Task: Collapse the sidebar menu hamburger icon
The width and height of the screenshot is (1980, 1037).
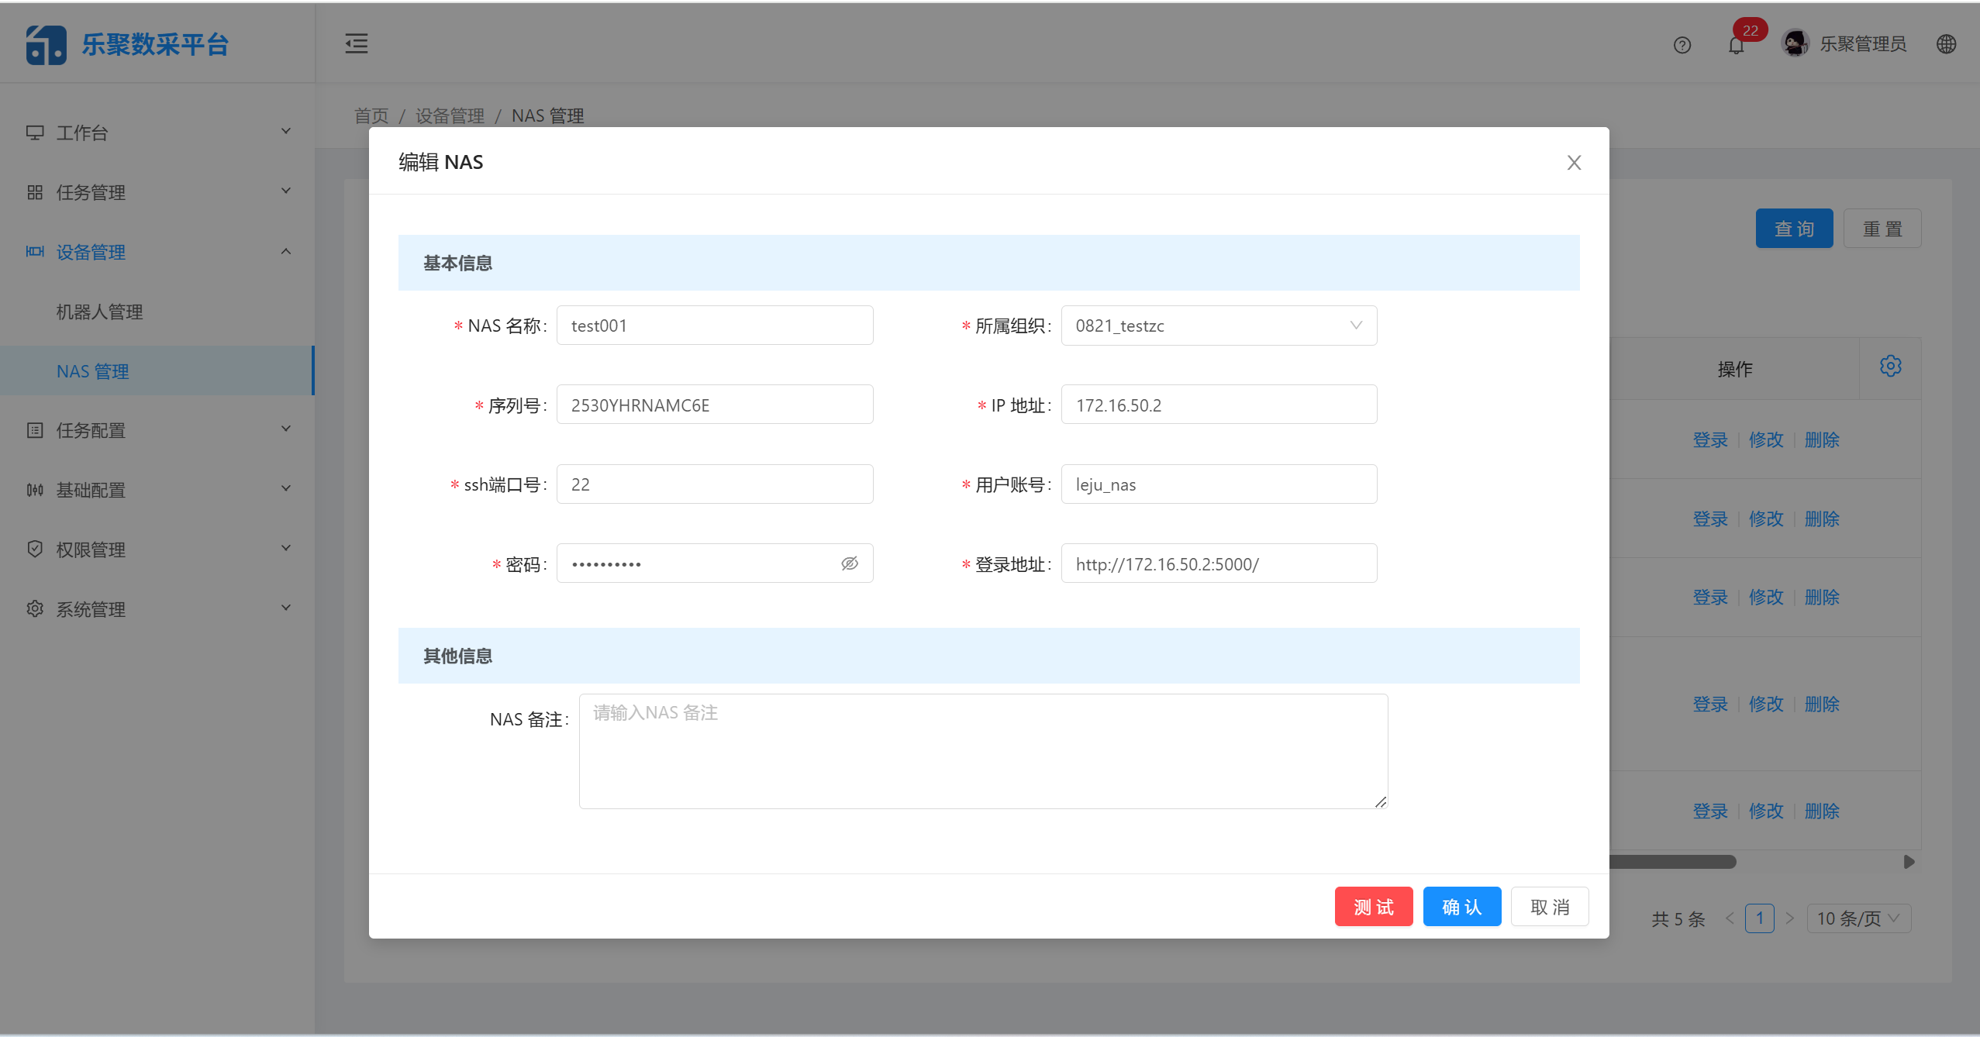Action: (356, 43)
